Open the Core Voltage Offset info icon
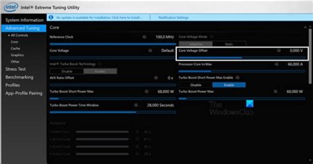This screenshot has width=313, height=164. 279,50
